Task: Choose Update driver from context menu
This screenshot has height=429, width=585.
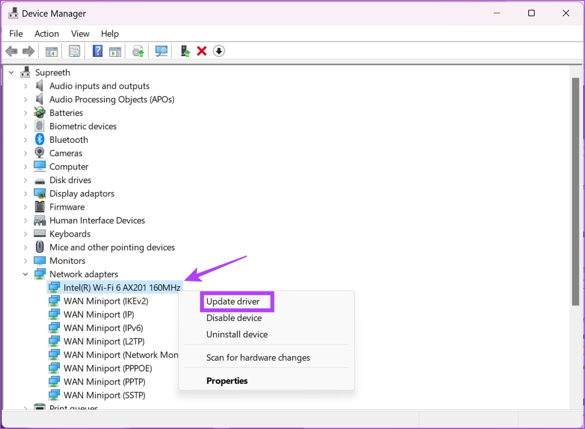Action: pyautogui.click(x=233, y=301)
